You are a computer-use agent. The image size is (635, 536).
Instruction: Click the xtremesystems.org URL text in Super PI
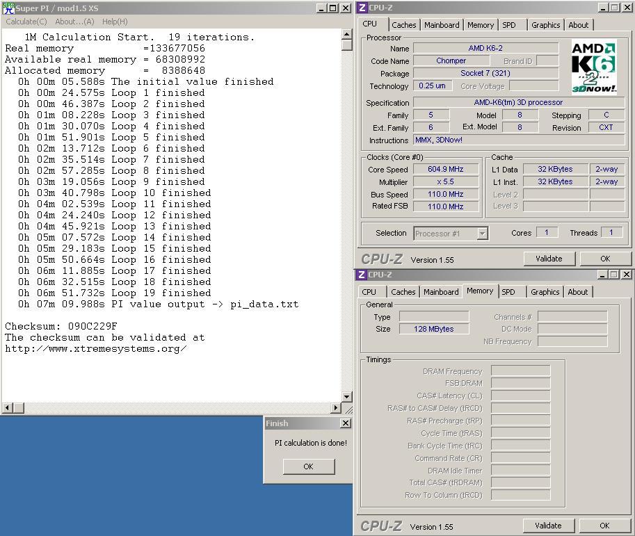point(96,349)
